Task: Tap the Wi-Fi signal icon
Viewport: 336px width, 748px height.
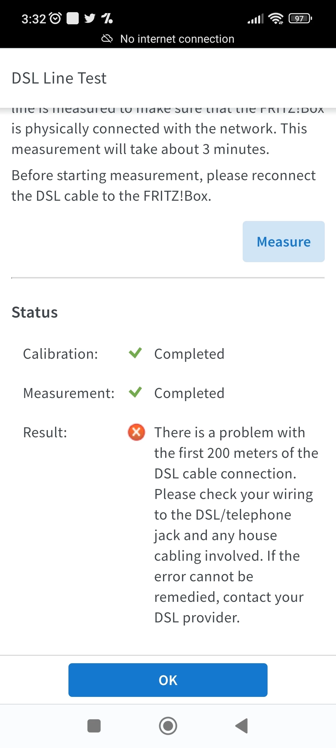Action: click(276, 18)
